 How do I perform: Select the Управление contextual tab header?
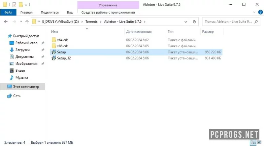[108, 5]
